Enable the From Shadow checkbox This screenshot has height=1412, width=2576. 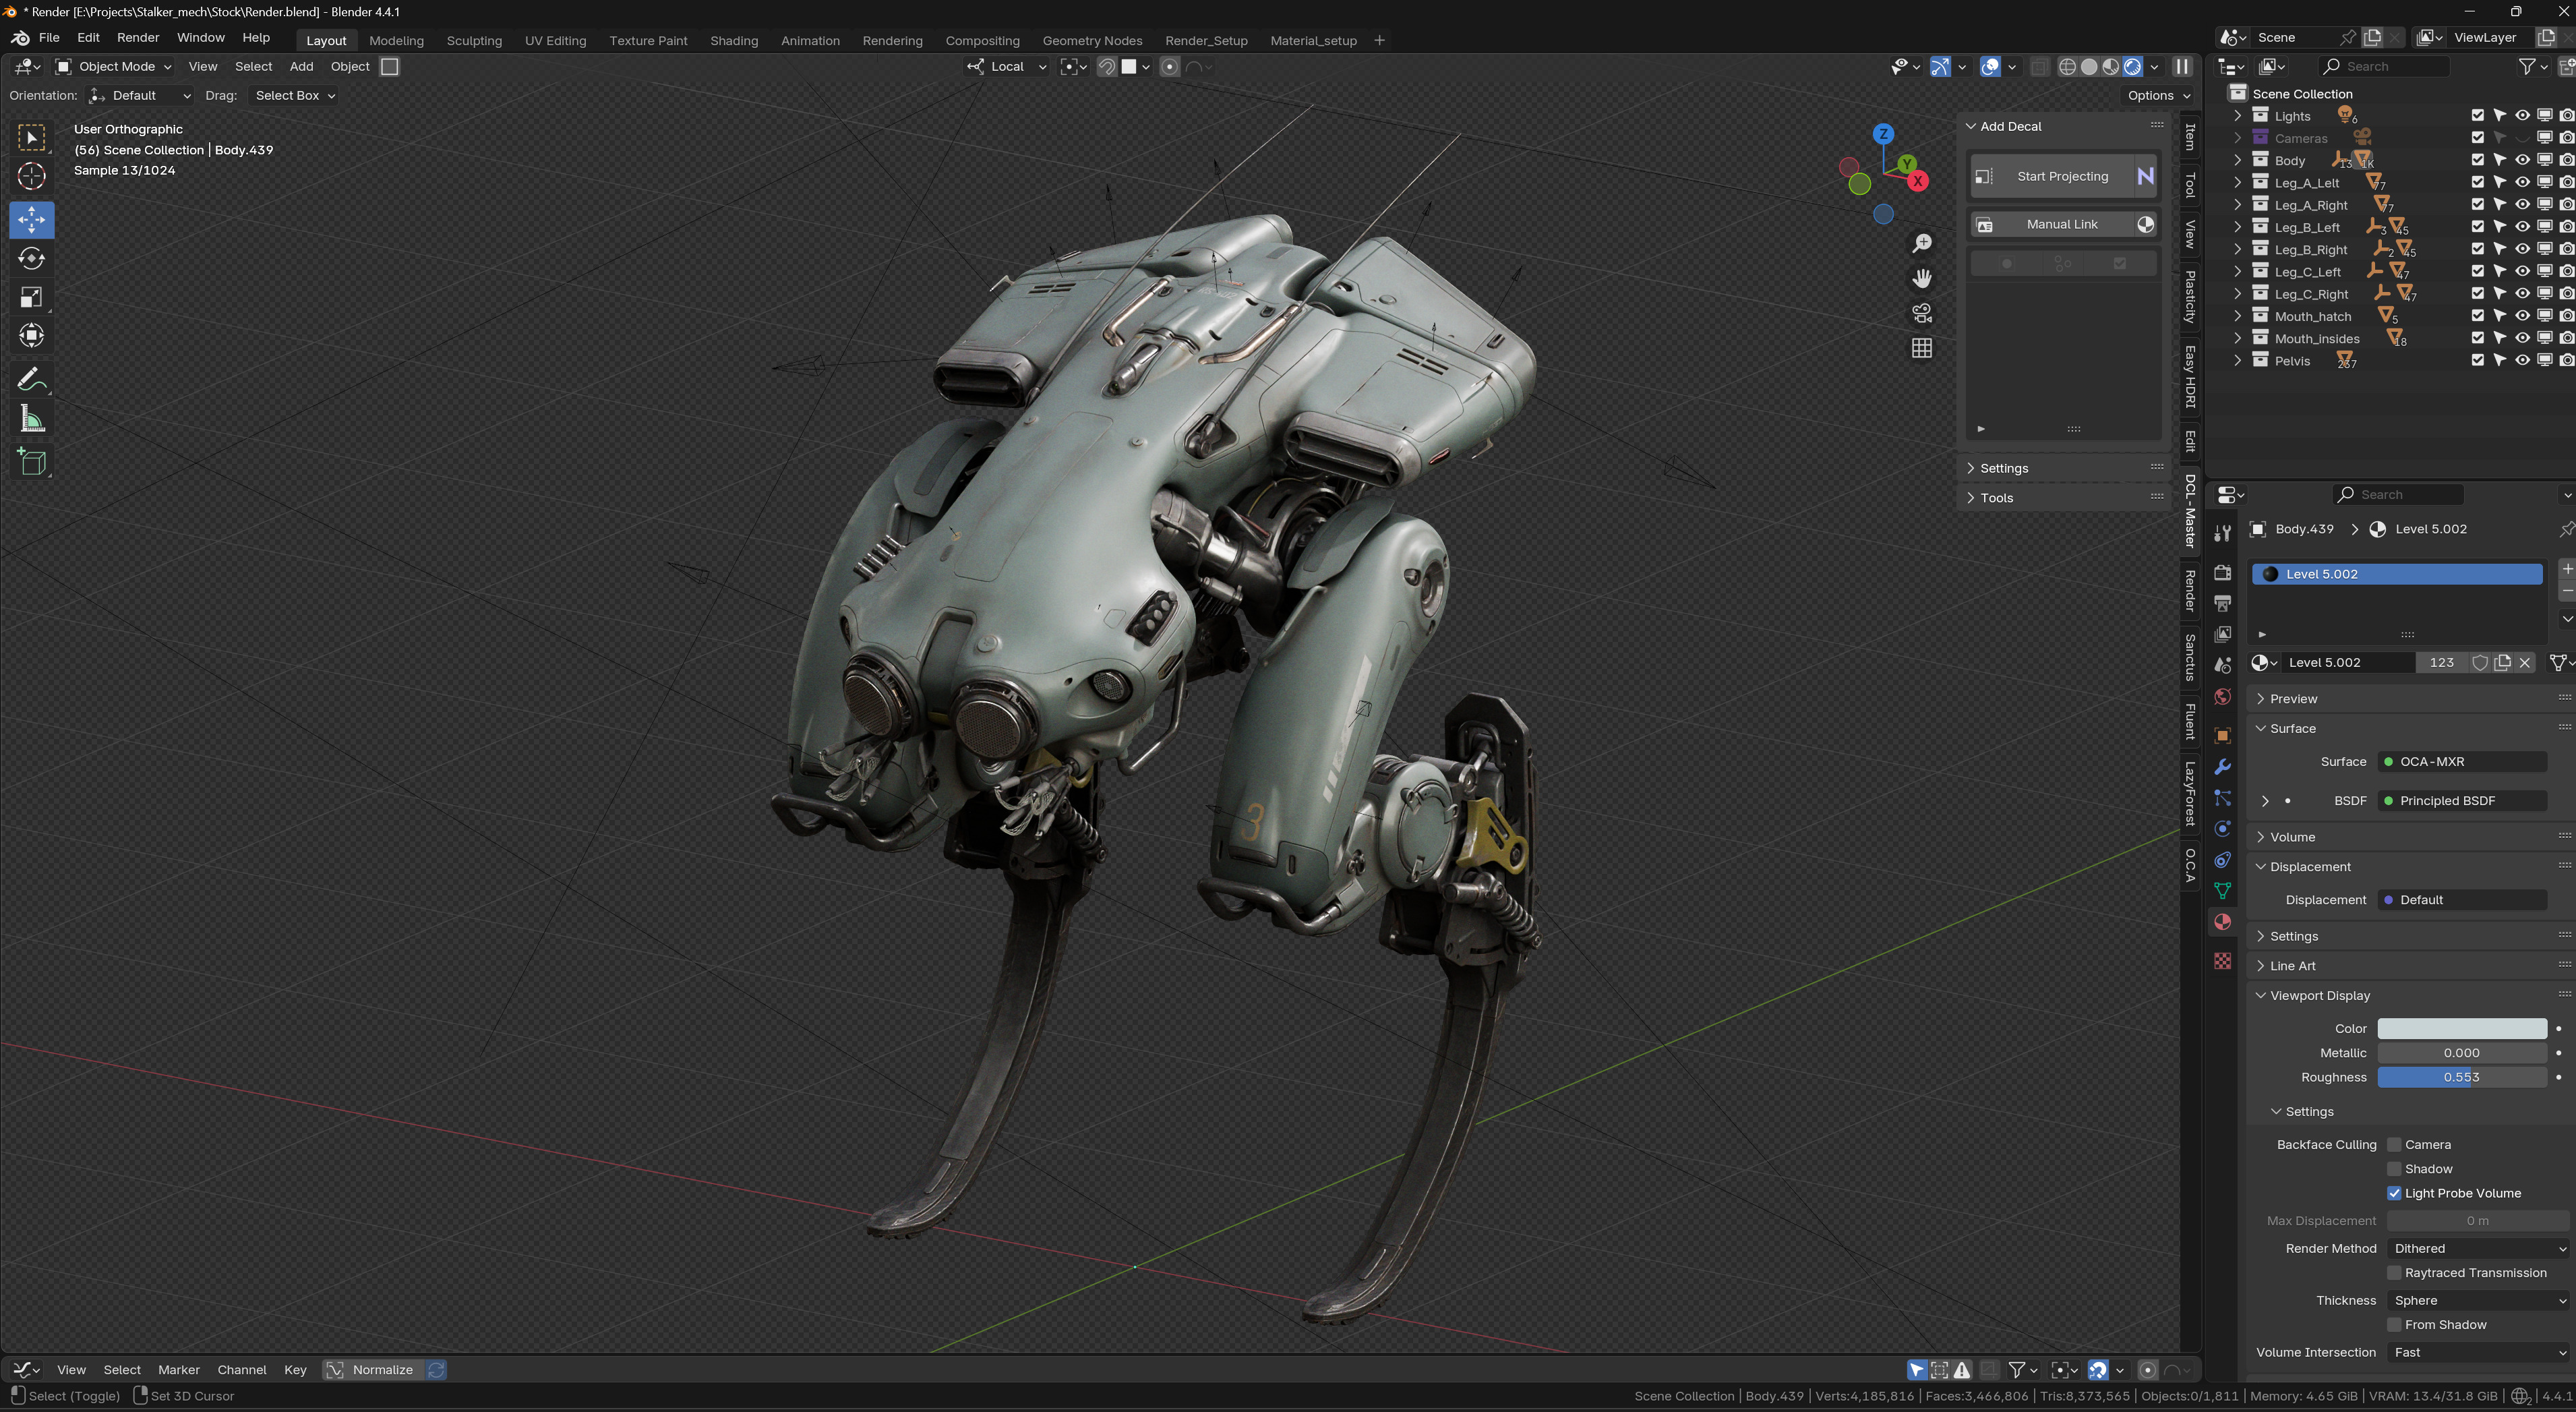pyautogui.click(x=2394, y=1325)
